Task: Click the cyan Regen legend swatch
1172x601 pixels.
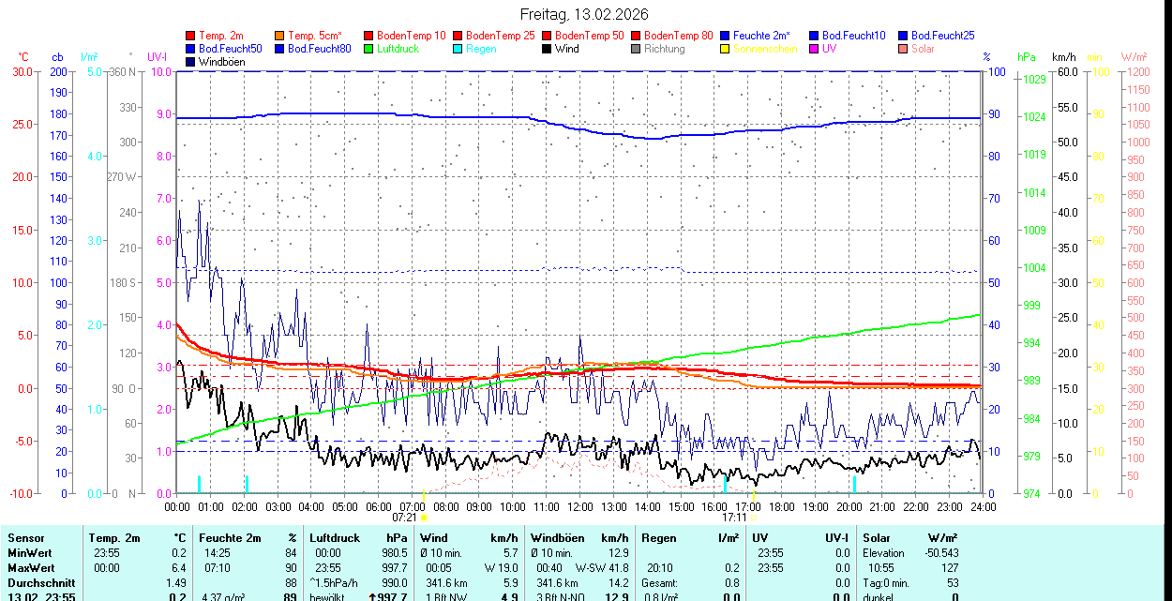Action: 458,49
